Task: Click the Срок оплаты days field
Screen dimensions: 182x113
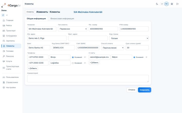Action: click(137, 48)
